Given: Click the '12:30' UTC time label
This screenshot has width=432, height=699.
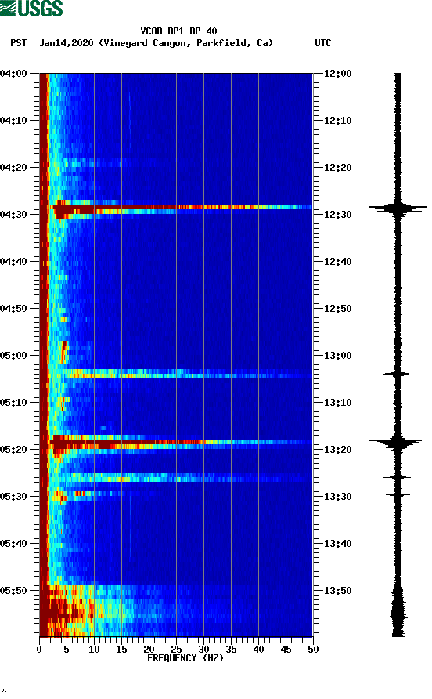Looking at the screenshot, I should (x=337, y=215).
